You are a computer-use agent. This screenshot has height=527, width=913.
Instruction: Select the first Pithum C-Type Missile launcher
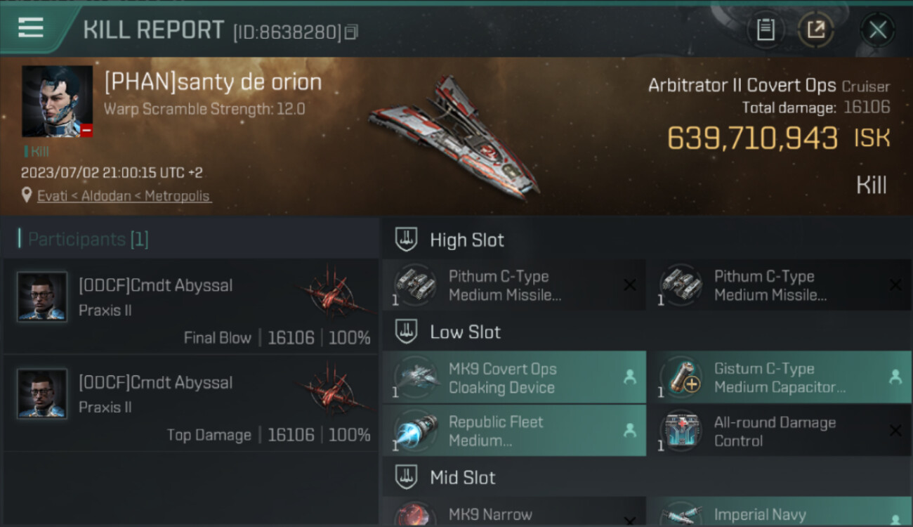[514, 285]
